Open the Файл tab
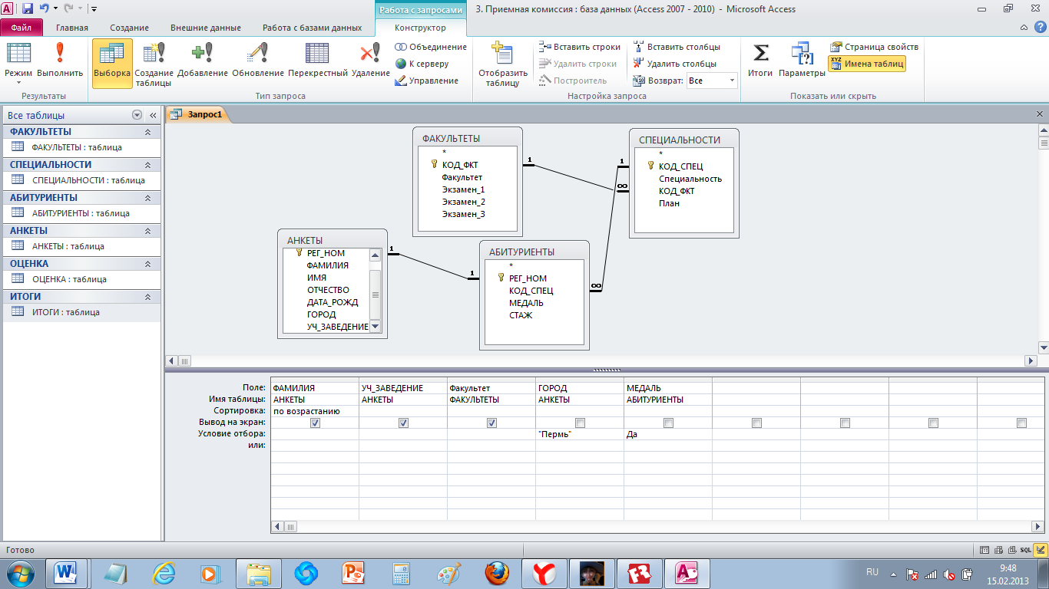Image resolution: width=1049 pixels, height=589 pixels. pos(21,28)
